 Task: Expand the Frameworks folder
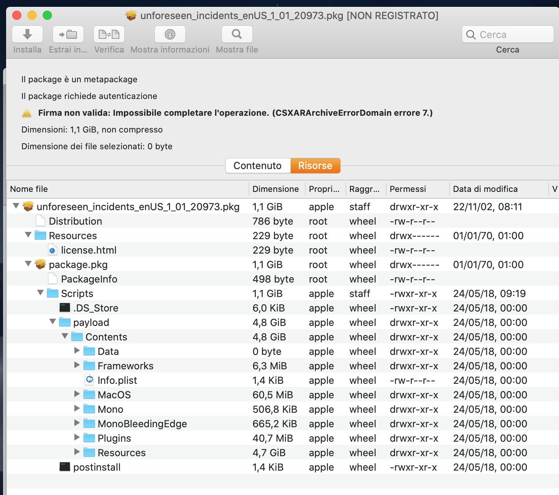tap(77, 365)
